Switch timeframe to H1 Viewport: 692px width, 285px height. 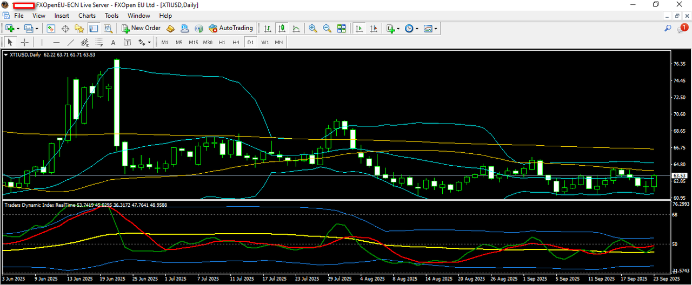click(222, 42)
